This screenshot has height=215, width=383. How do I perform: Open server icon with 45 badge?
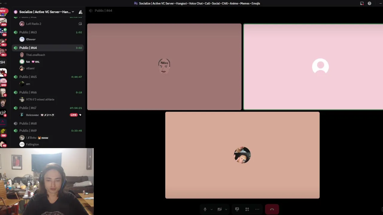[3, 144]
